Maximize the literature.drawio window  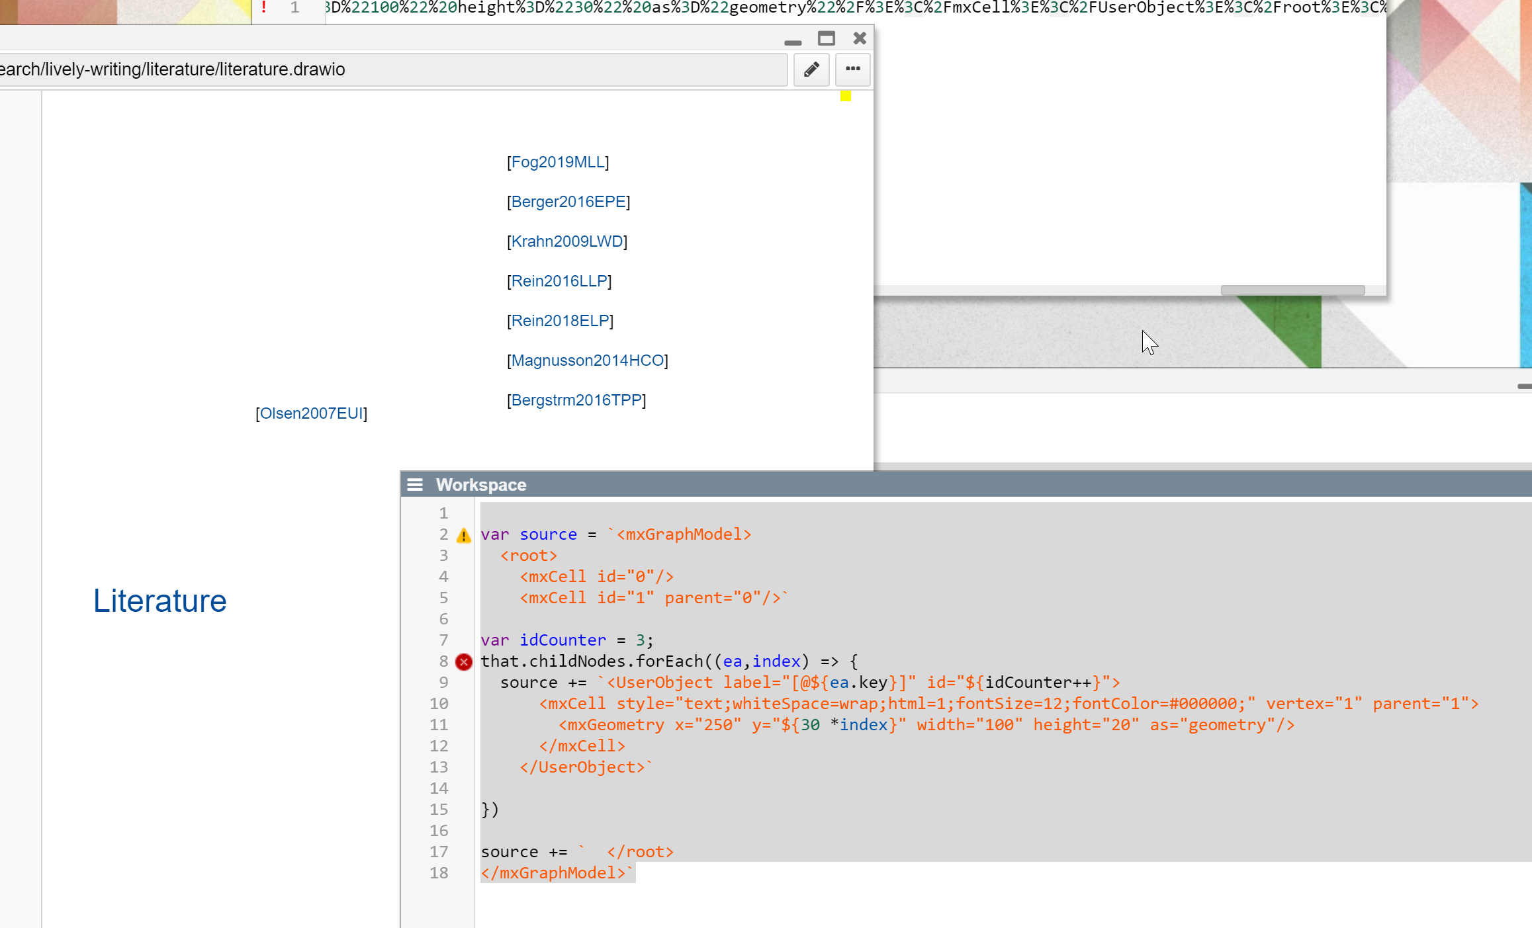[826, 38]
